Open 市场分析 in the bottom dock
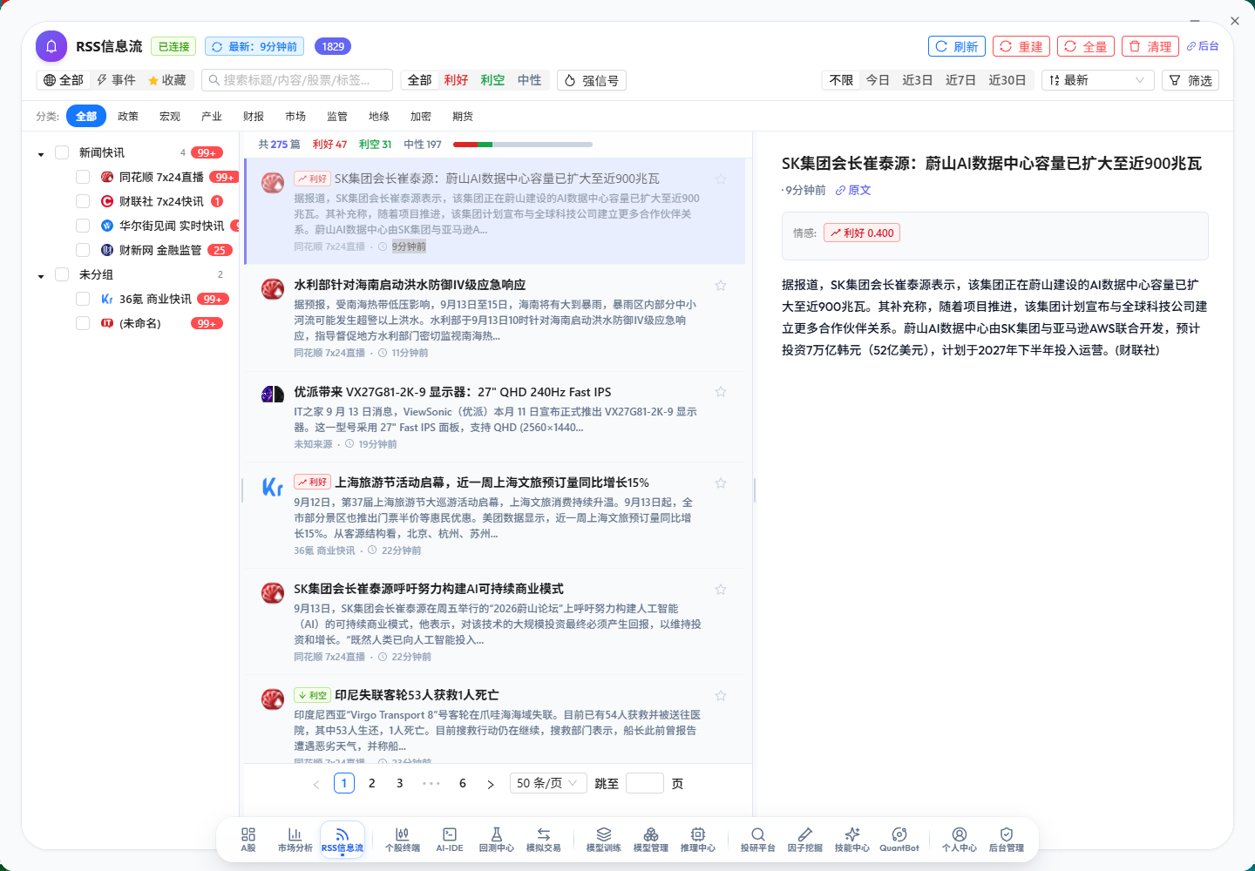The image size is (1255, 871). (x=295, y=840)
